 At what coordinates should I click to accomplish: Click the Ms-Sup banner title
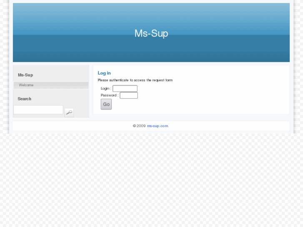click(x=151, y=33)
